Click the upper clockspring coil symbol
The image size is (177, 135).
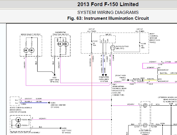point(145,105)
